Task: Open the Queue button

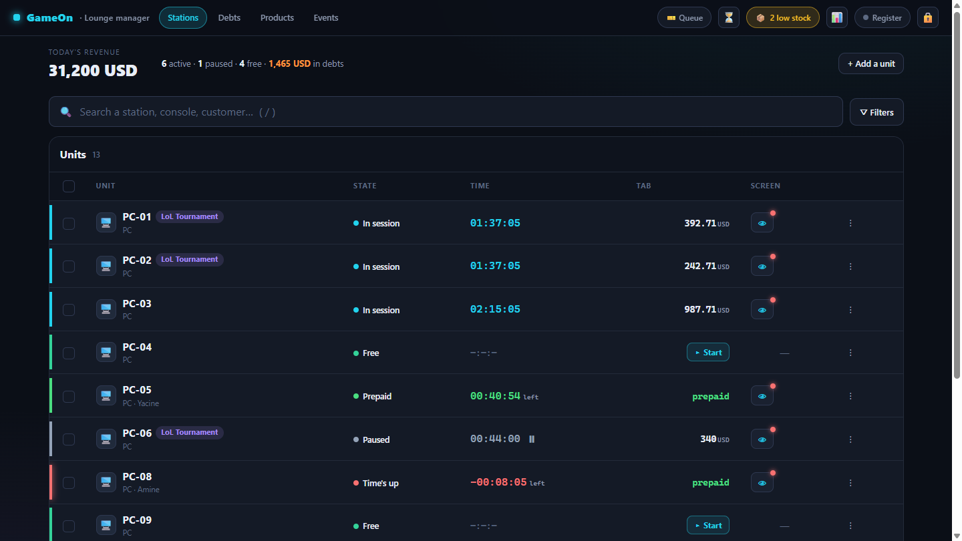Action: coord(685,17)
